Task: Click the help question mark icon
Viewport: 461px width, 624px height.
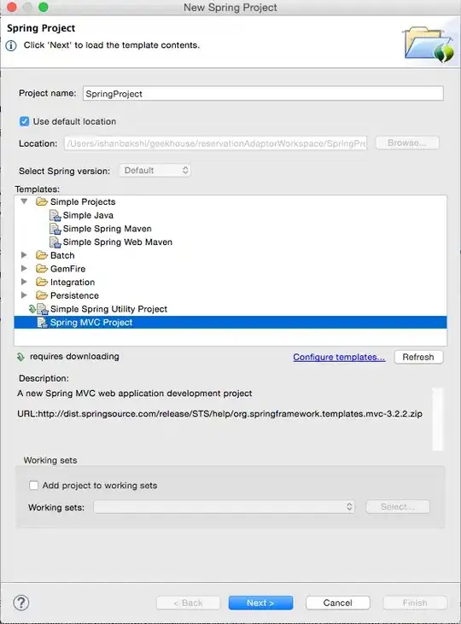Action: pos(21,603)
